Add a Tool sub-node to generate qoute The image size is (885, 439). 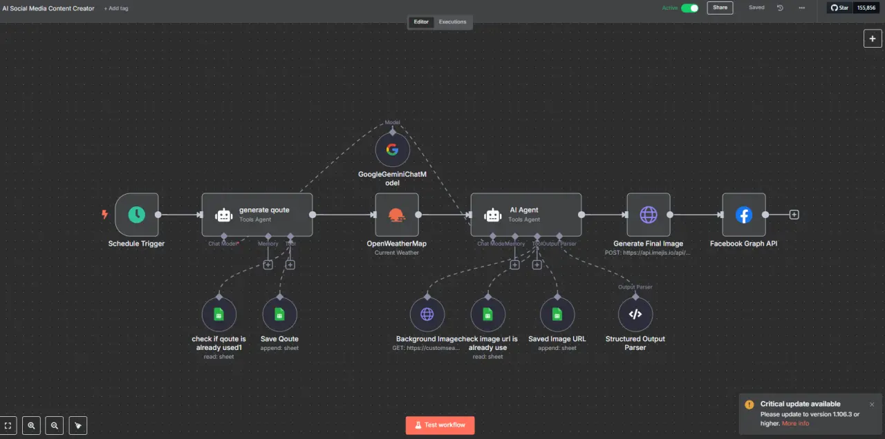coord(290,264)
